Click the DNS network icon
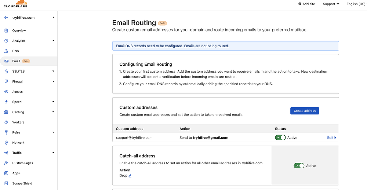Image resolution: width=367 pixels, height=190 pixels. (6, 51)
